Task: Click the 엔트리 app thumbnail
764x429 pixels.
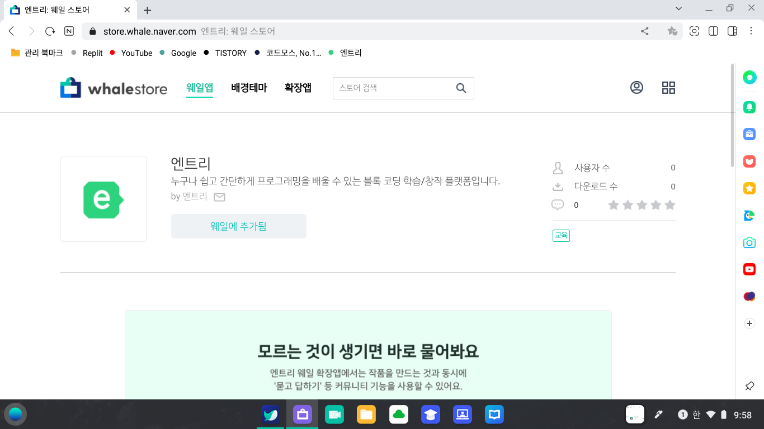Action: click(103, 199)
